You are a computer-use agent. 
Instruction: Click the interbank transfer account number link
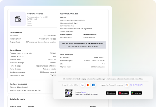137,85
